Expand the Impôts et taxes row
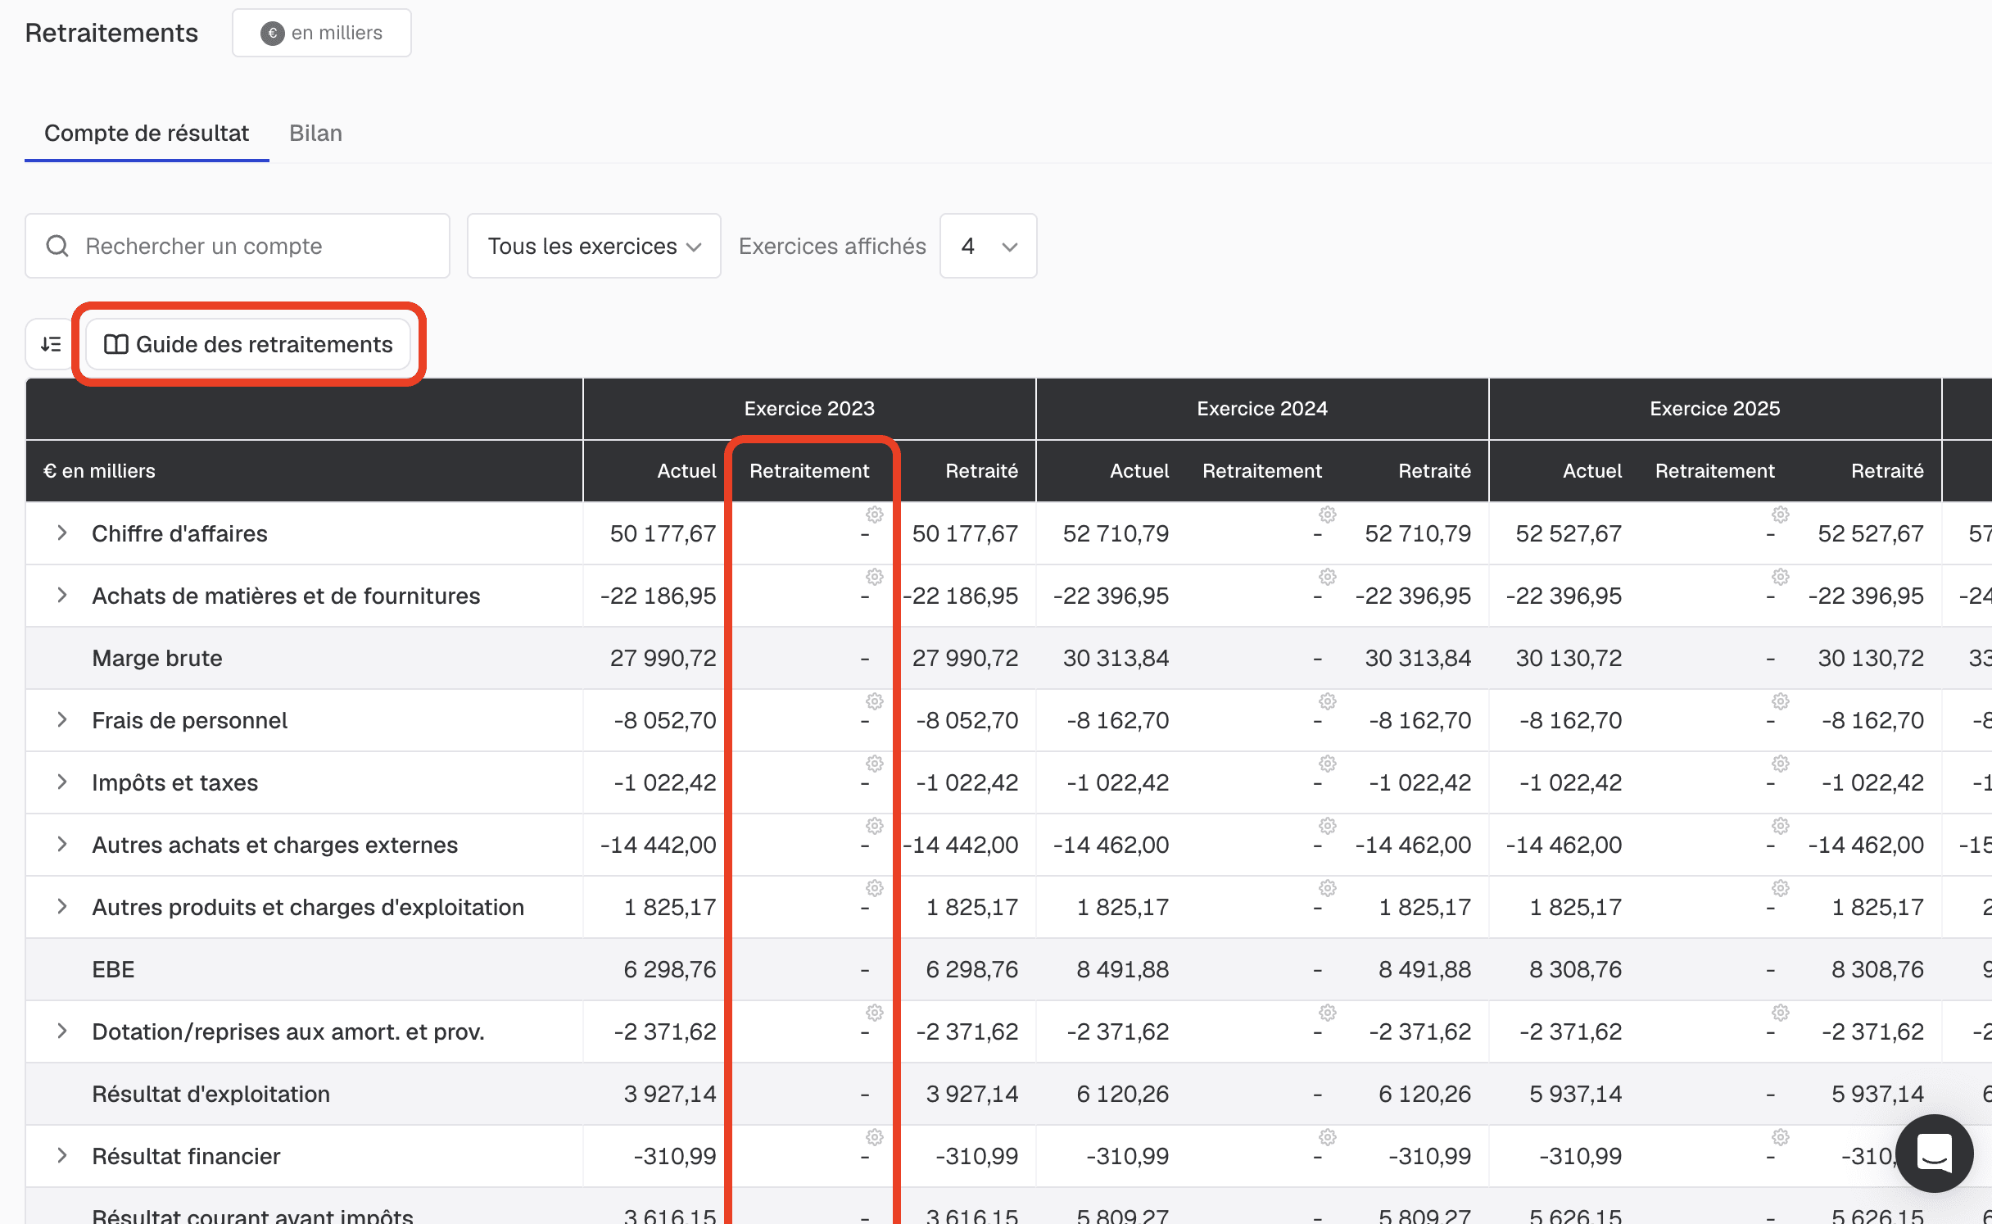Image resolution: width=1992 pixels, height=1224 pixels. point(62,782)
